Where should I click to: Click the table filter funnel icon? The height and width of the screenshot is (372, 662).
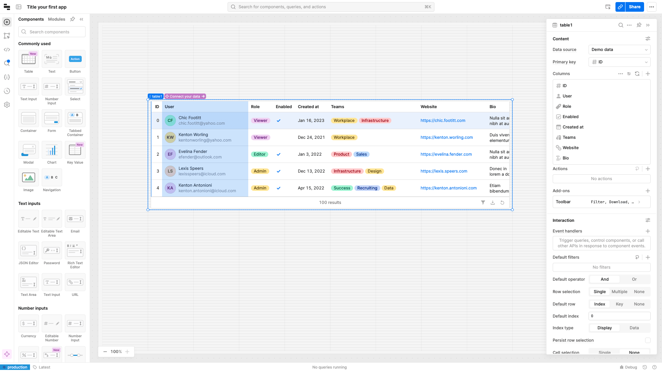pyautogui.click(x=483, y=203)
